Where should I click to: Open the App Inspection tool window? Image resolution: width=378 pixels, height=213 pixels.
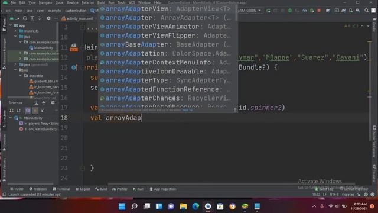pos(163,189)
